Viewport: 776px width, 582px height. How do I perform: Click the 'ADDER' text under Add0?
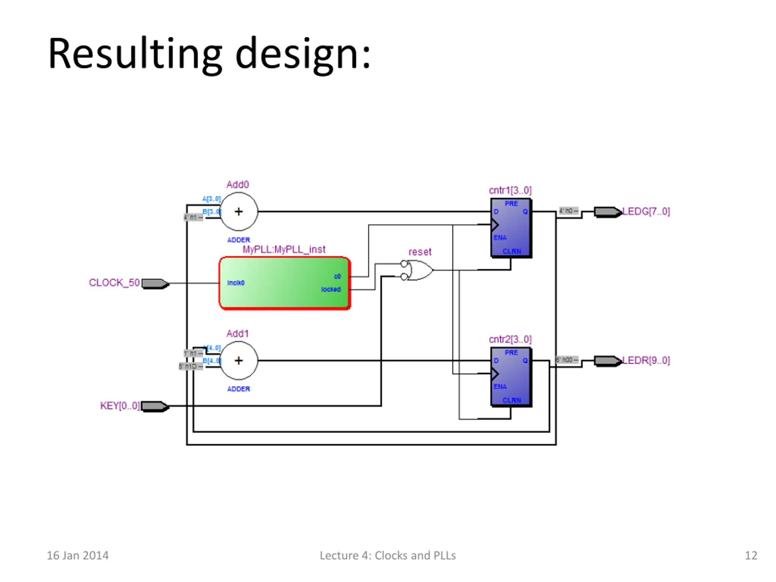pyautogui.click(x=239, y=240)
